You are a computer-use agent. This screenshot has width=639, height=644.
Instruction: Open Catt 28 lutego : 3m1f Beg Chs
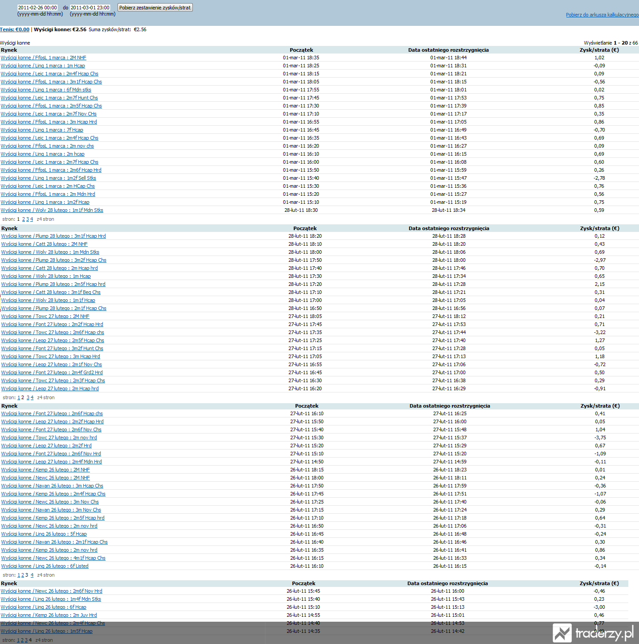(51, 292)
